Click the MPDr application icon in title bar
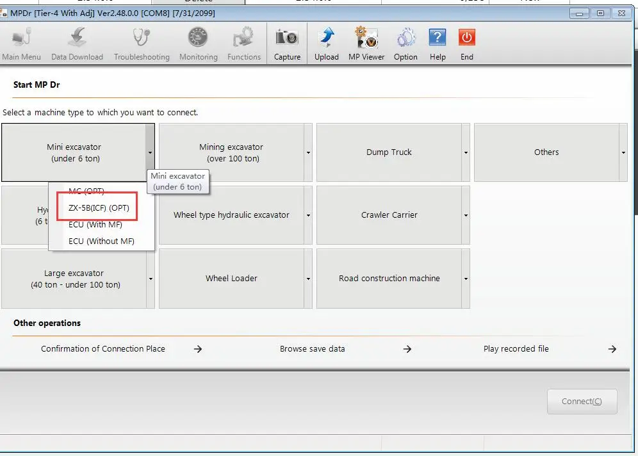Viewport: 638px width, 456px height. (x=4, y=13)
